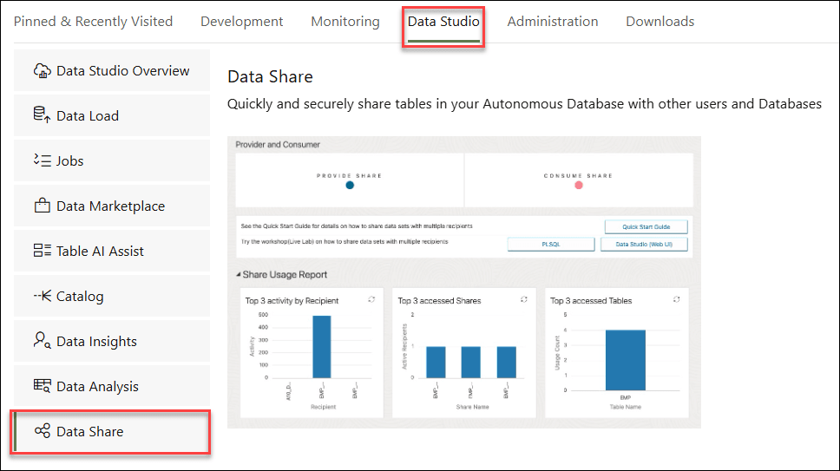840x471 pixels.
Task: Refresh Top 3 accessed Tables chart
Action: pyautogui.click(x=677, y=300)
